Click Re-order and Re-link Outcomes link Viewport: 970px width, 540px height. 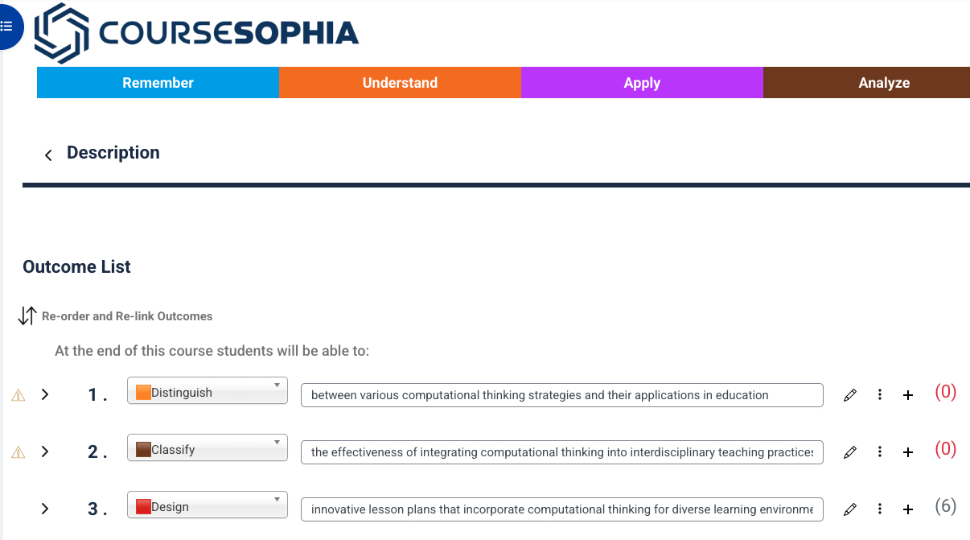tap(127, 316)
